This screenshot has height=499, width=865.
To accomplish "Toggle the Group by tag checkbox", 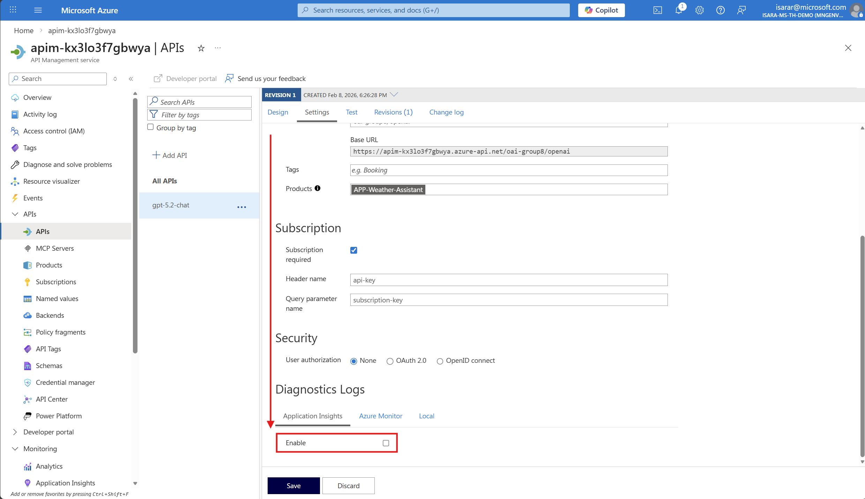I will pyautogui.click(x=150, y=127).
